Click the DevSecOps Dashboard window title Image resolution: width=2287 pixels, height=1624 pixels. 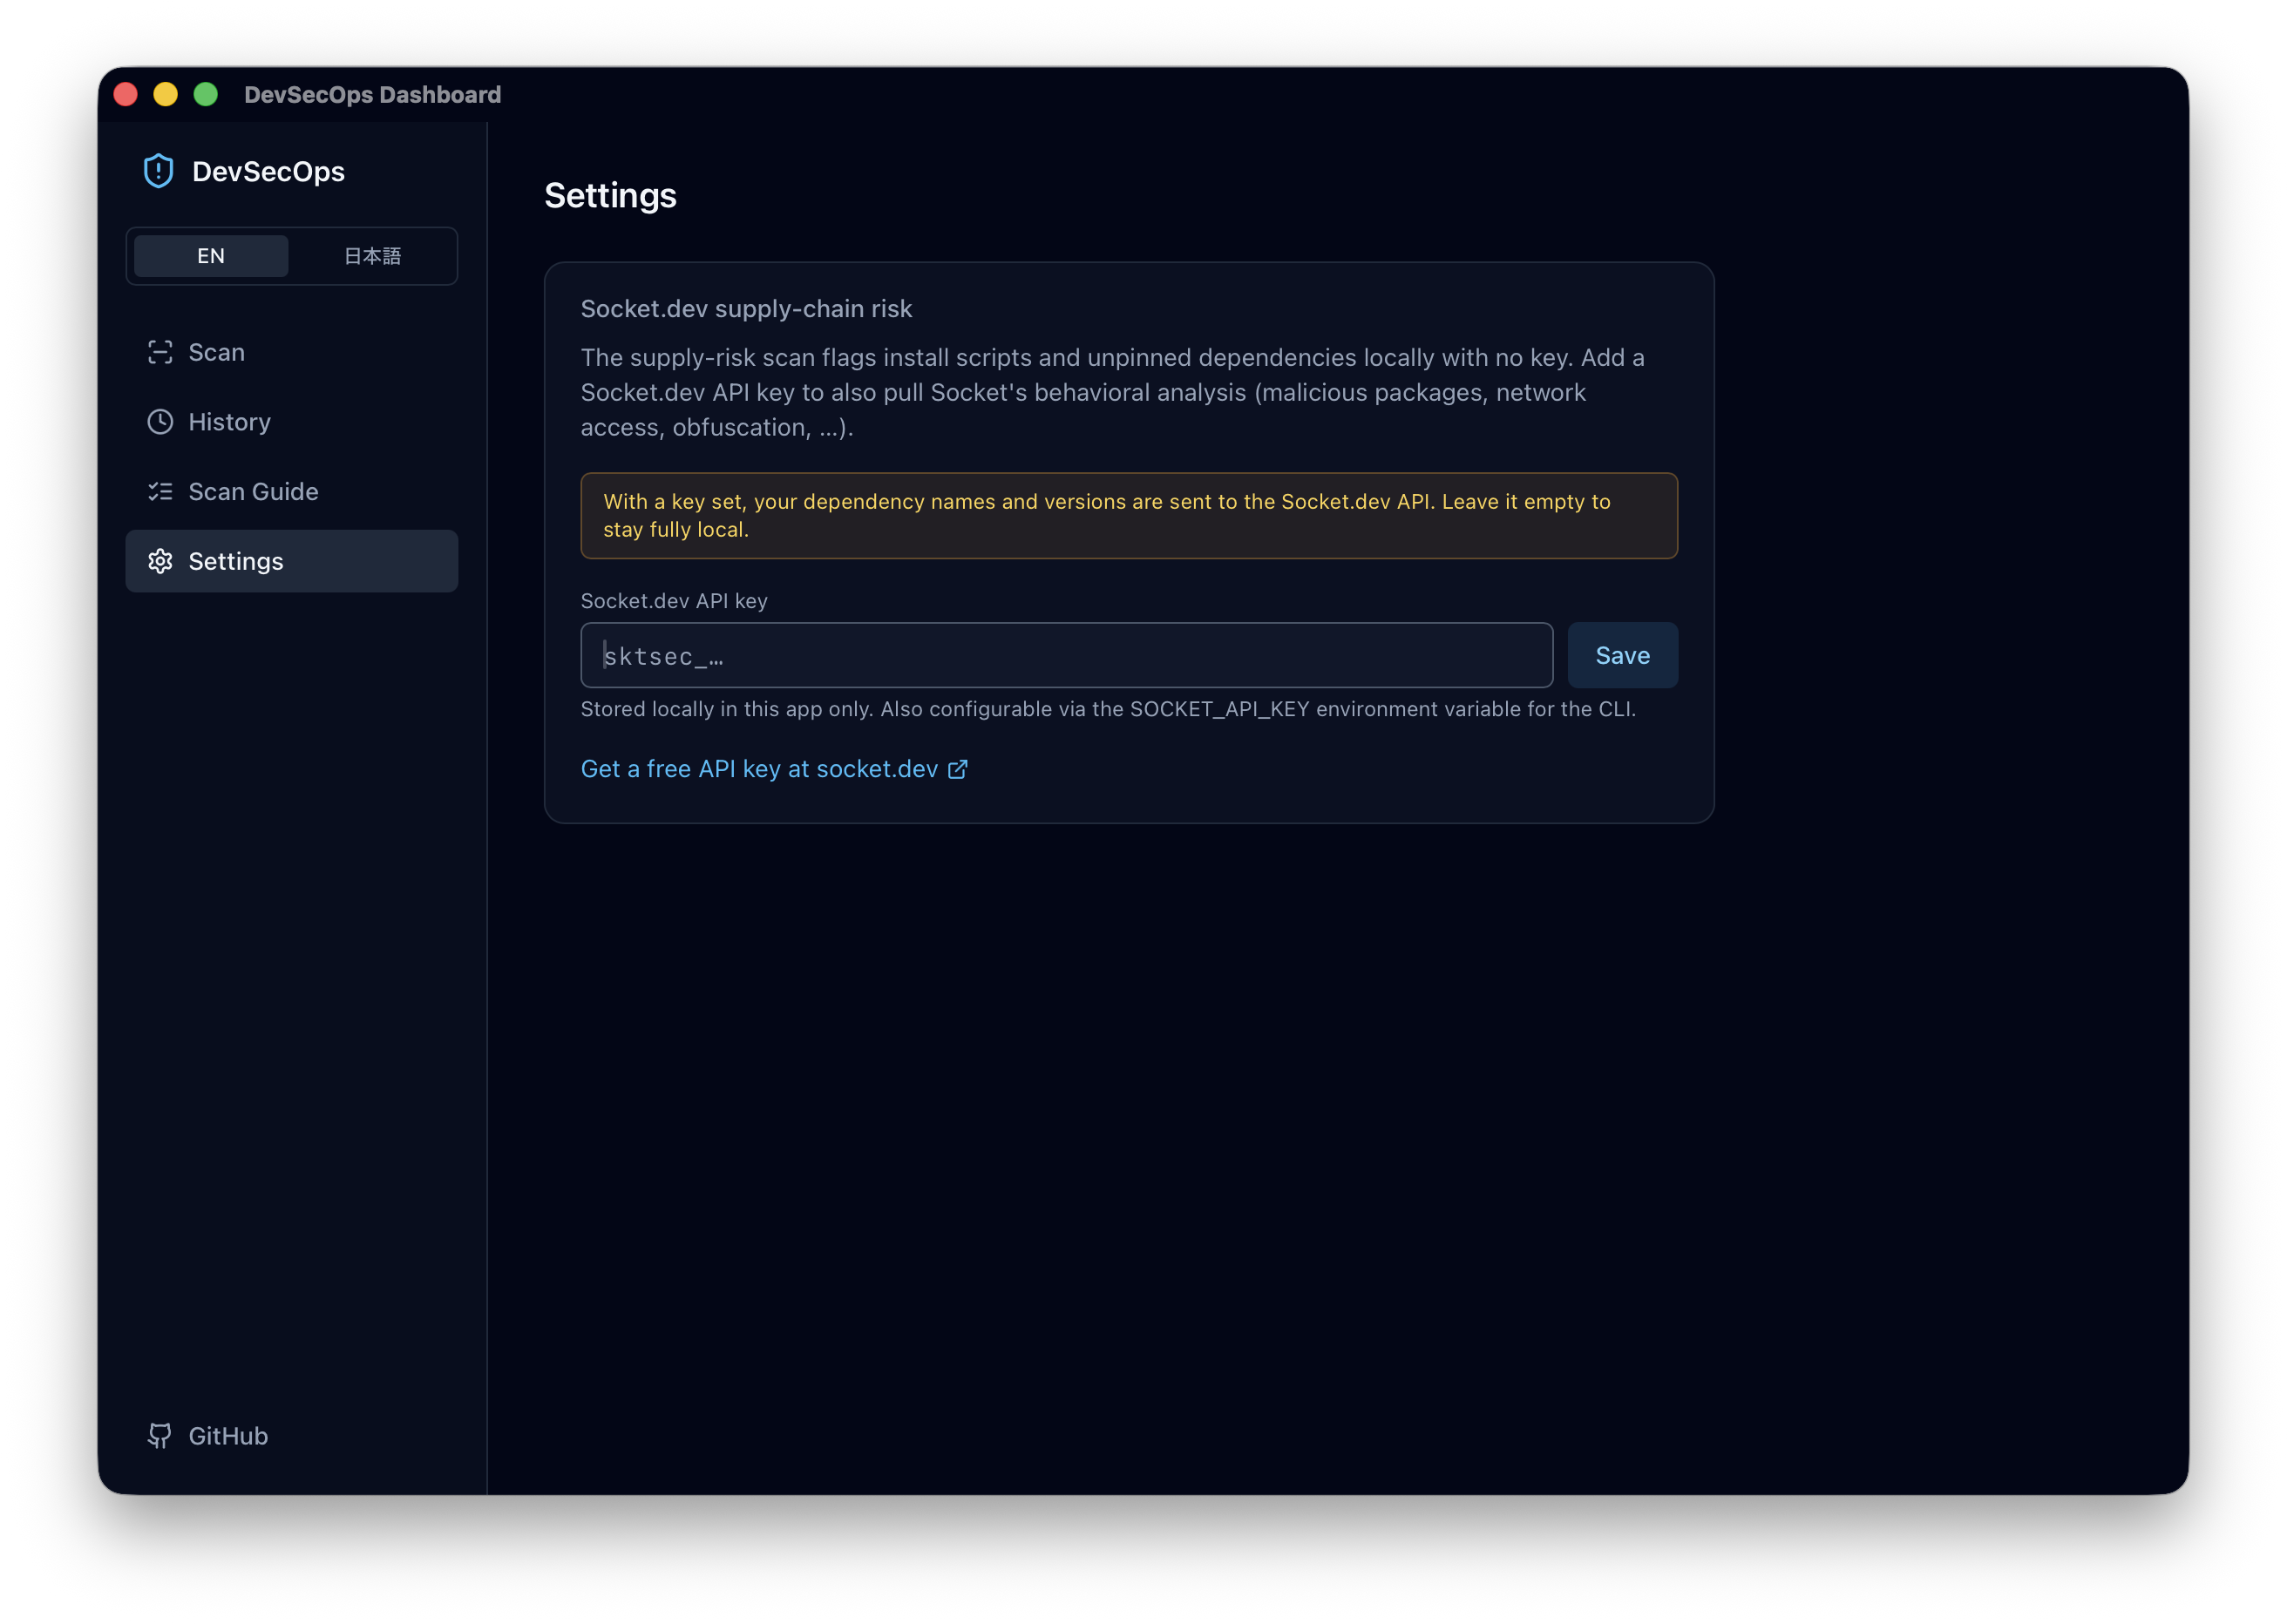[x=372, y=95]
